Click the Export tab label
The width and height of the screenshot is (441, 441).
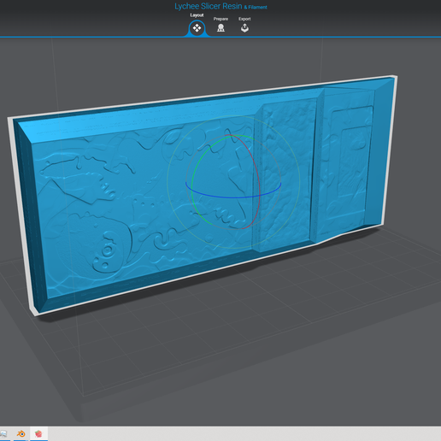coord(244,19)
